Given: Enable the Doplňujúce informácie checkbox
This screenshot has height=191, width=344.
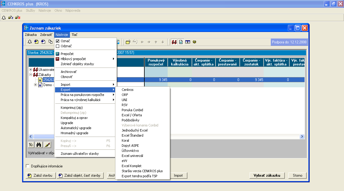Looking at the screenshot, I should (27, 166).
